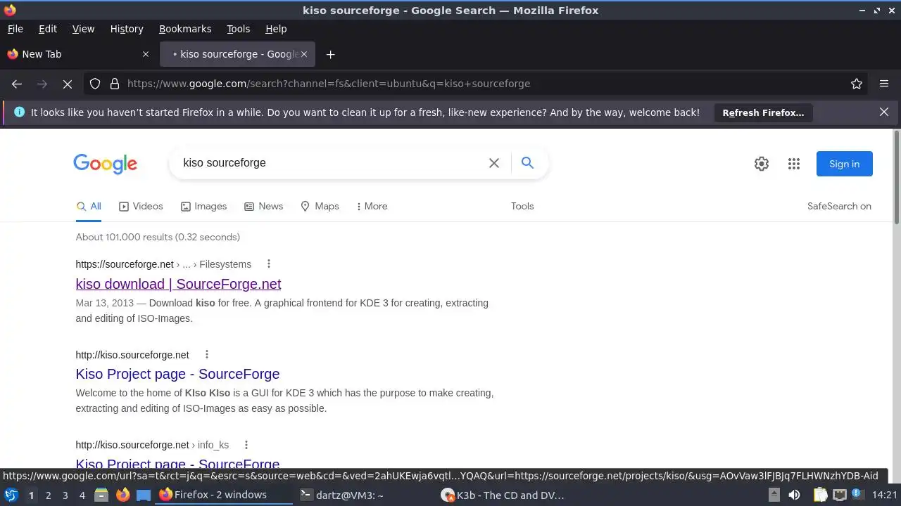901x506 pixels.
Task: Switch to workspace 2
Action: click(x=48, y=495)
